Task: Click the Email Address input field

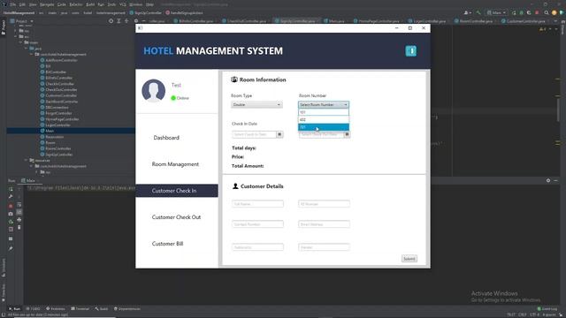Action: coord(324,224)
